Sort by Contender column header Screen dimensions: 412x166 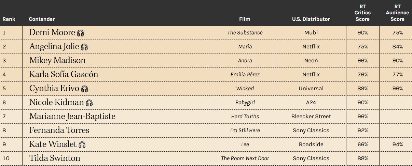(x=42, y=19)
